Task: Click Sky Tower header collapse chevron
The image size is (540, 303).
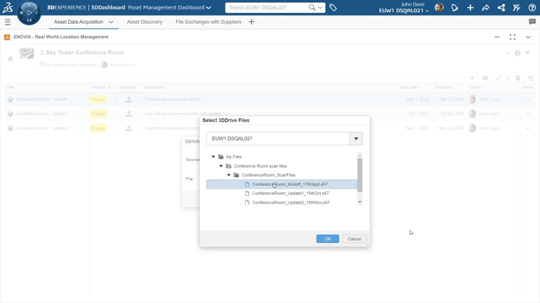Action: pos(507,53)
